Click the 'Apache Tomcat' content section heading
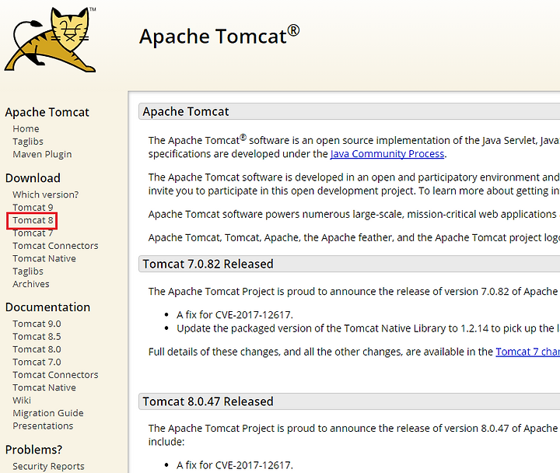This screenshot has height=473, width=560. (186, 112)
